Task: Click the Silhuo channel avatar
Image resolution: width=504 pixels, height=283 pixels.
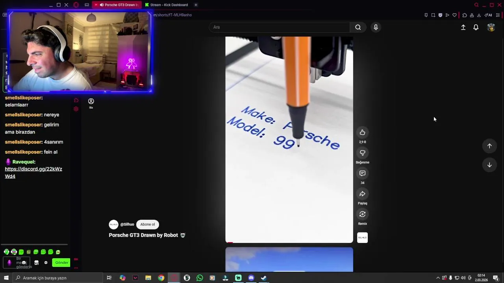Action: pyautogui.click(x=113, y=224)
